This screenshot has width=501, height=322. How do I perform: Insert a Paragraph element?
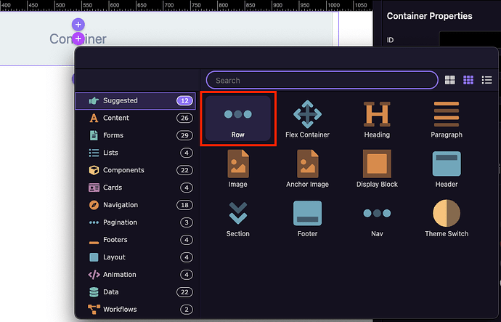pos(447,119)
